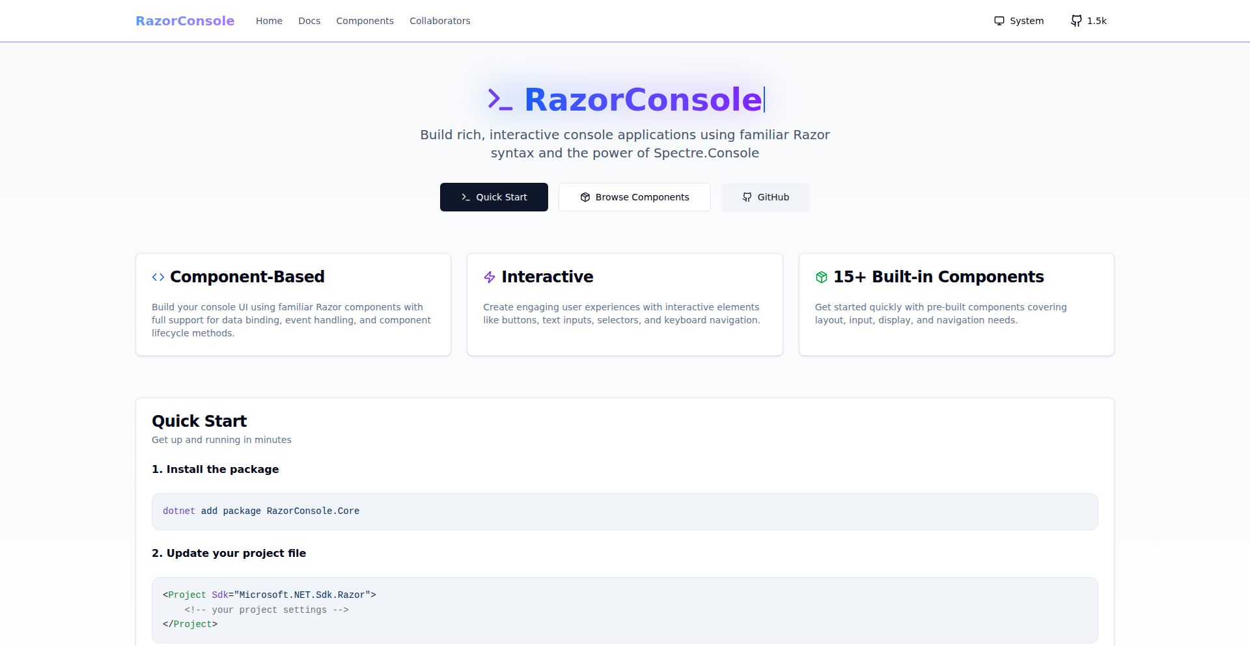Click the Interactive card heading
The width and height of the screenshot is (1250, 646).
coord(548,277)
